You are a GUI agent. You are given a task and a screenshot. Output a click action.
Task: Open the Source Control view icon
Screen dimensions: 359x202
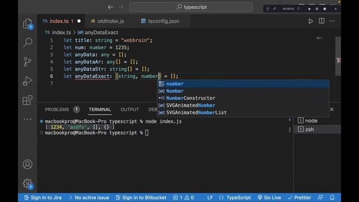click(27, 62)
